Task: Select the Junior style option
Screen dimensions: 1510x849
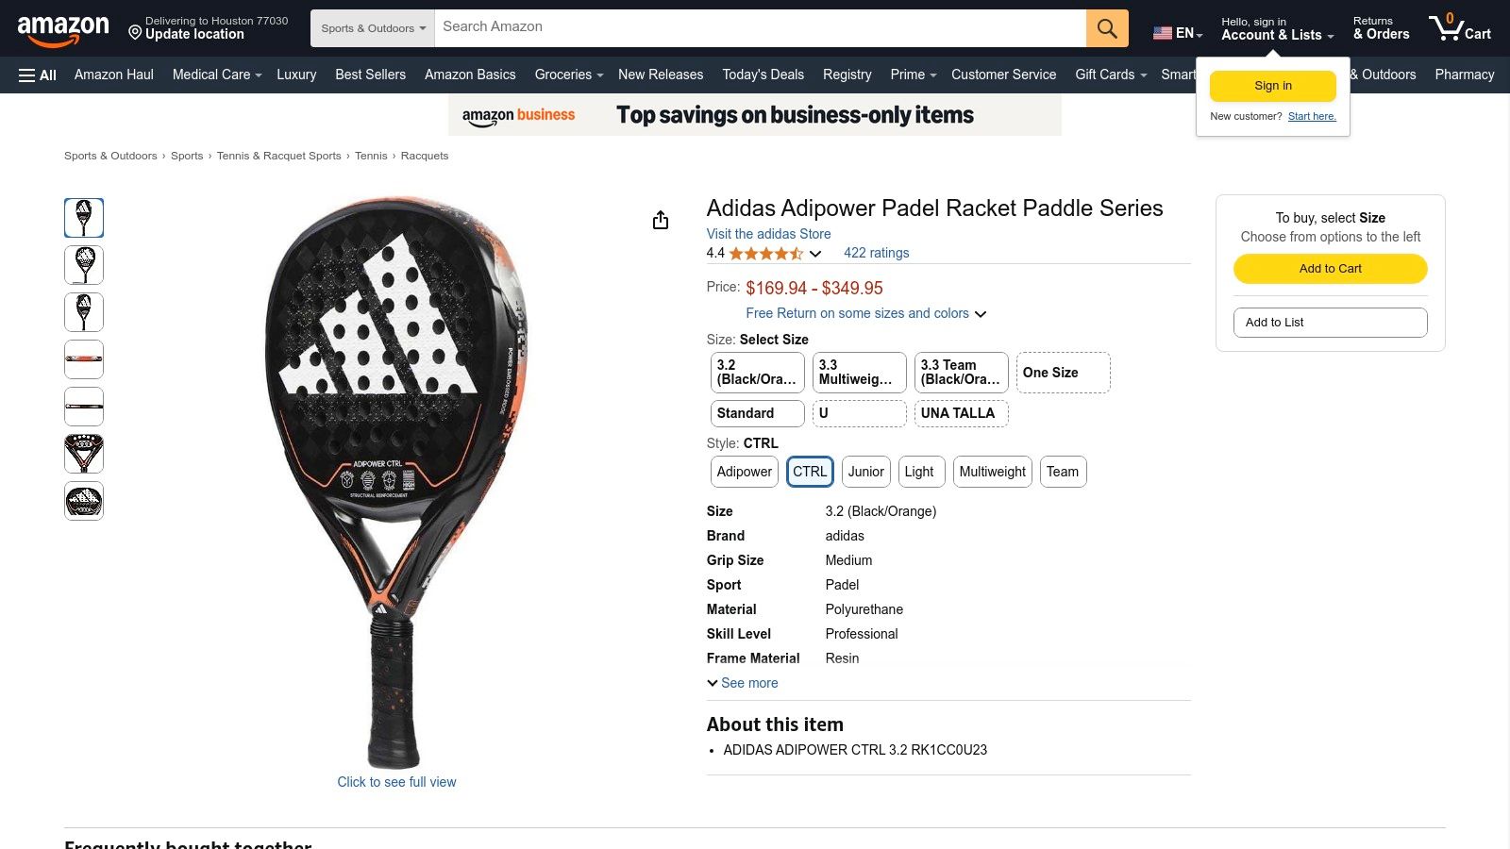Action: coord(865,472)
